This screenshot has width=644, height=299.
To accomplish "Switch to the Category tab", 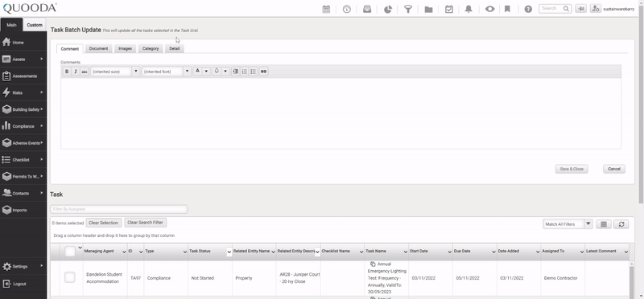I will pyautogui.click(x=151, y=48).
